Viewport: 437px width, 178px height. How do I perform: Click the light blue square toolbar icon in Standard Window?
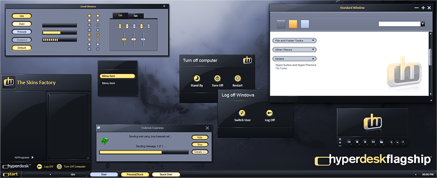tap(305, 24)
